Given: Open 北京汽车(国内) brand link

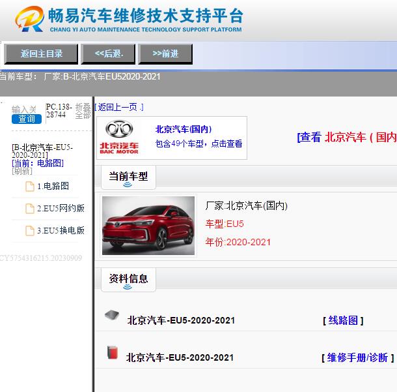Looking at the screenshot, I should 184,129.
